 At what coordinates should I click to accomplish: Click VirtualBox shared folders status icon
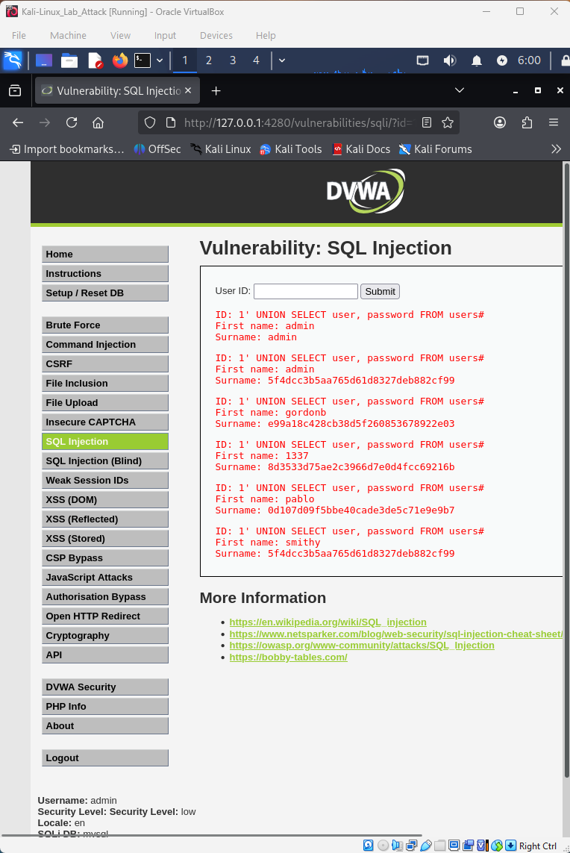440,846
